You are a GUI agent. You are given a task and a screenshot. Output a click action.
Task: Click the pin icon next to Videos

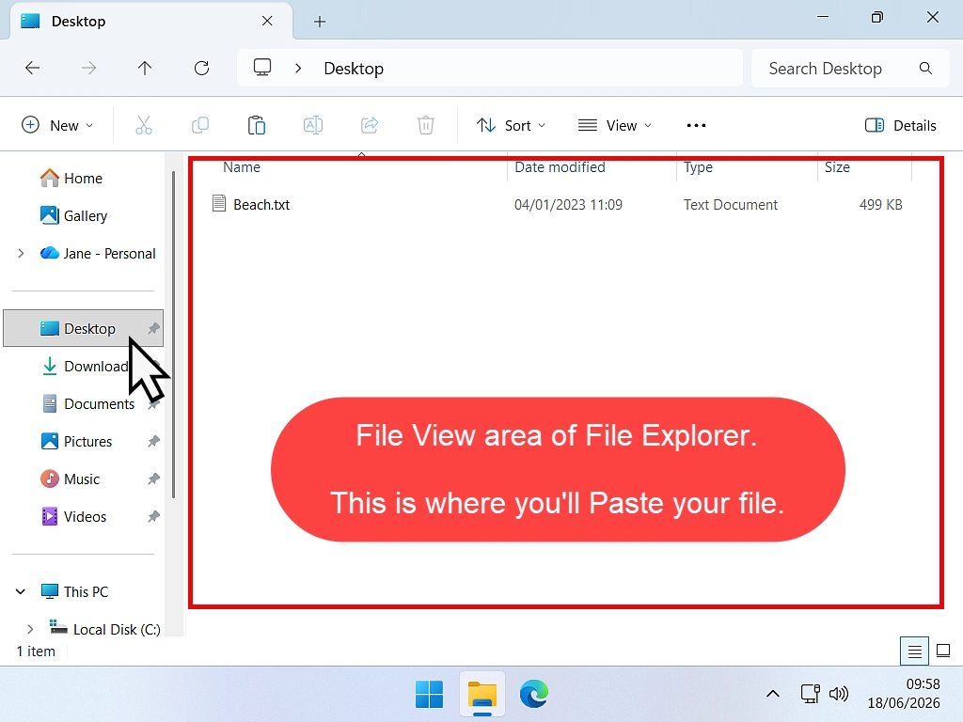(153, 516)
